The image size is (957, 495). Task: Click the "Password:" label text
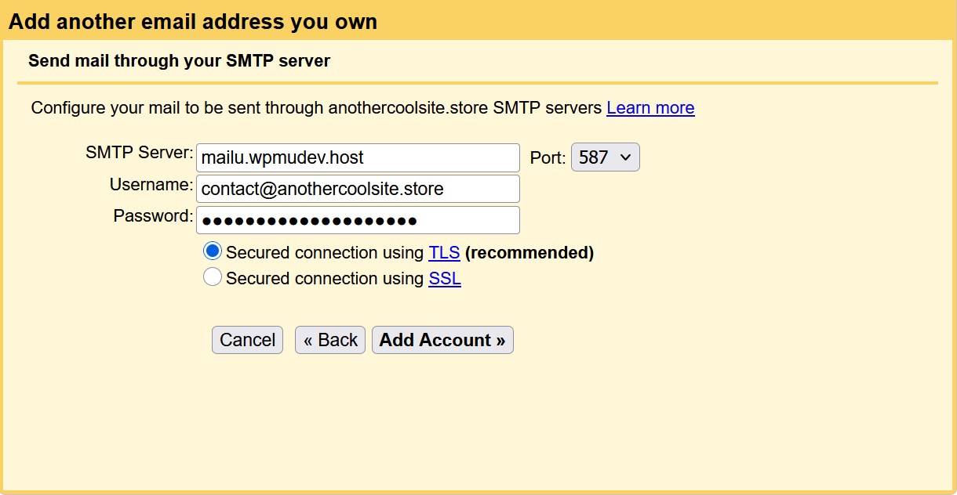coord(153,216)
